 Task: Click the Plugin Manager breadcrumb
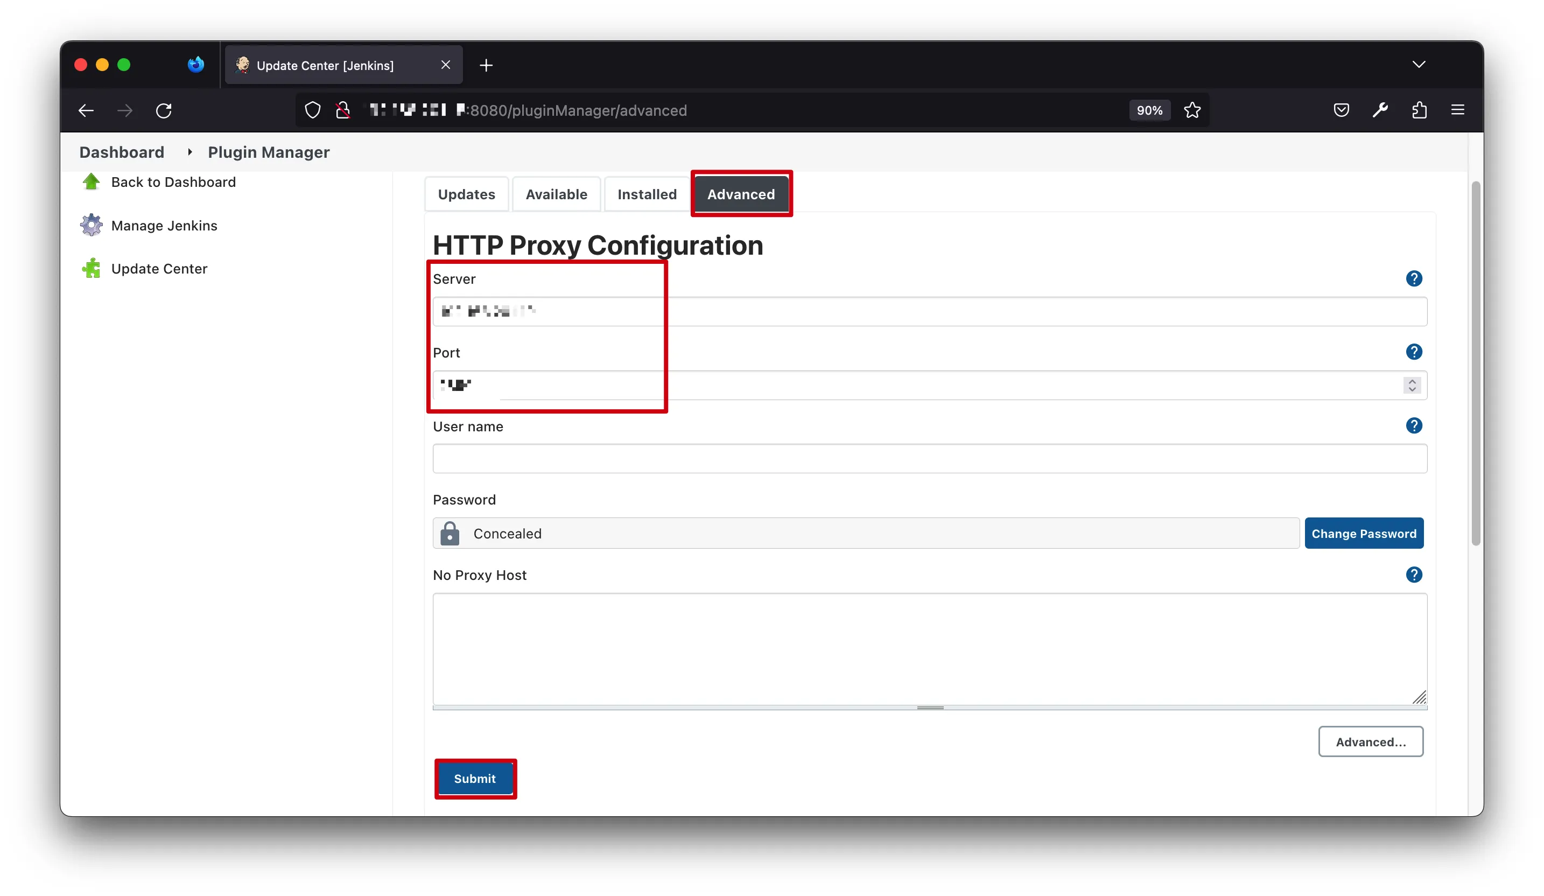(x=268, y=152)
